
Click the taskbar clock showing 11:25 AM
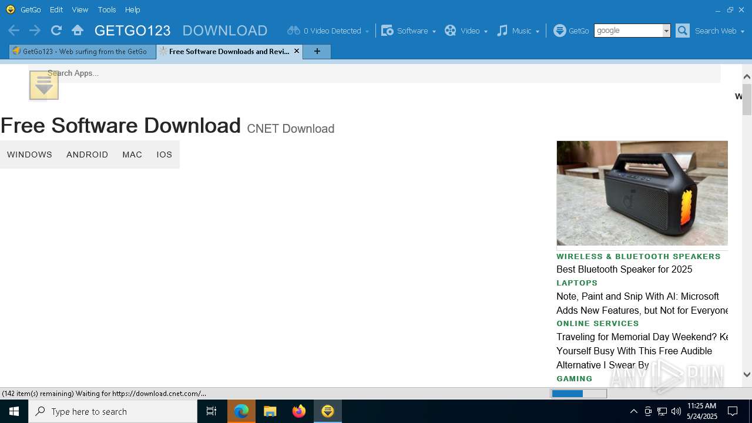click(702, 411)
